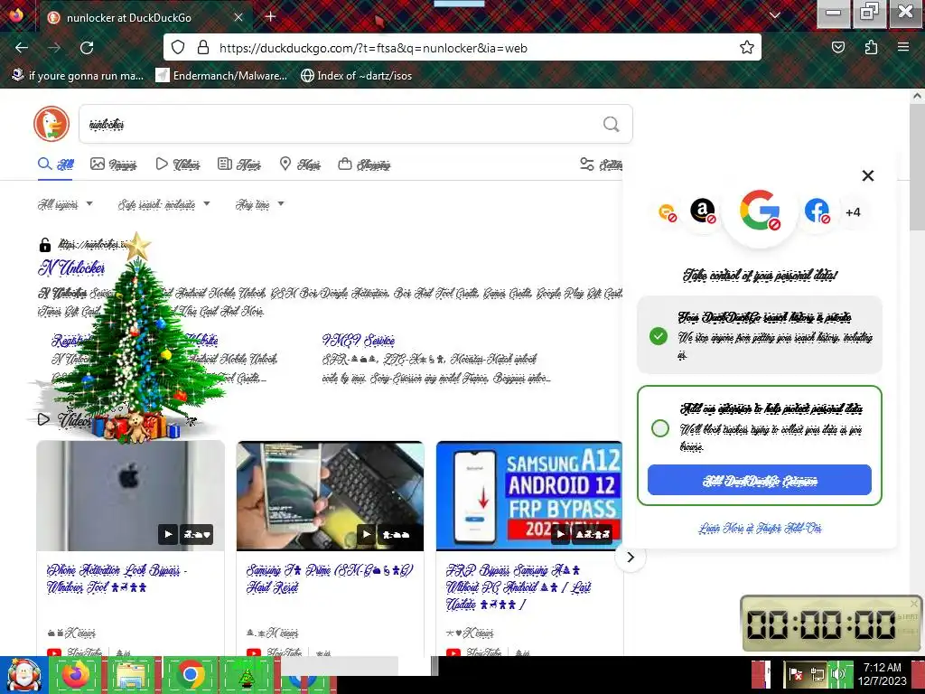Save page to Pocket
The width and height of the screenshot is (925, 694).
point(837,47)
